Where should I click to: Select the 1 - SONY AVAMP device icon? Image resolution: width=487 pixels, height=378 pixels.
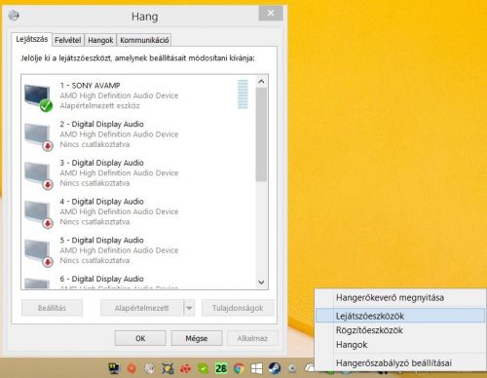pos(38,97)
